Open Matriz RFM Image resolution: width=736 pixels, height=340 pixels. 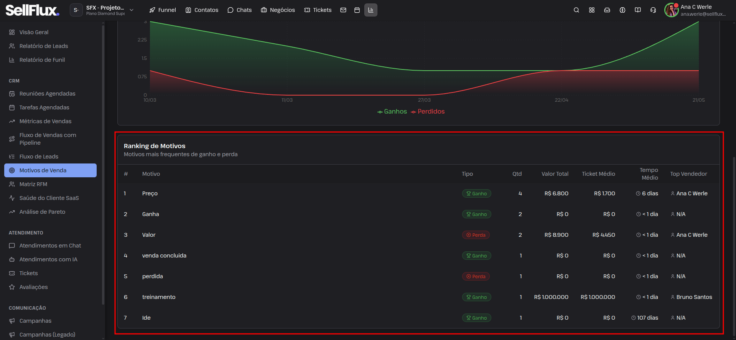(50, 184)
